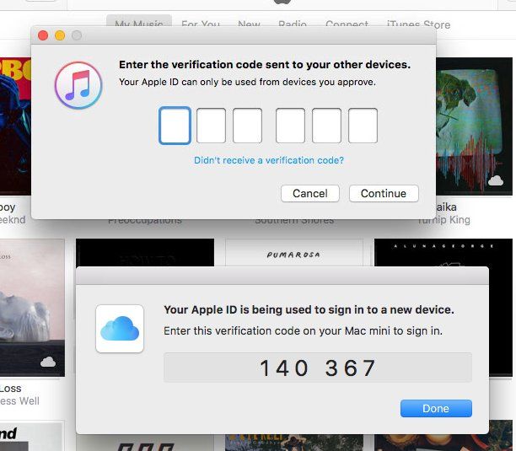Click the Continue button in verification dialog

coord(384,193)
